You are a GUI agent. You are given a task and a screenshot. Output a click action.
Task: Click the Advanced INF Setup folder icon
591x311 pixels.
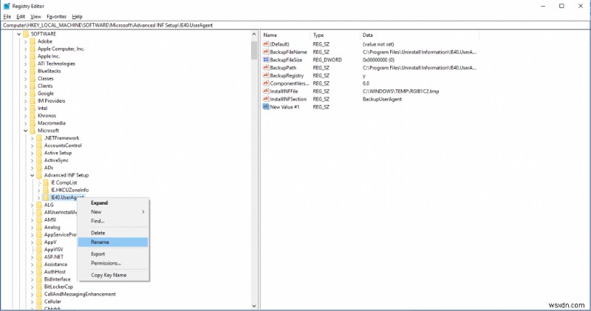(39, 175)
